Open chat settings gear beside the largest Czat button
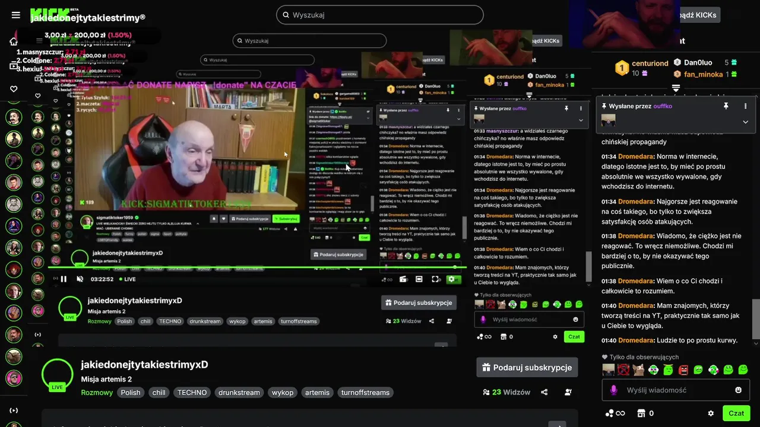760x427 pixels. pos(711,413)
